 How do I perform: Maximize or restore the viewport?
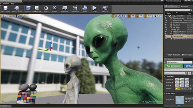coord(161,16)
